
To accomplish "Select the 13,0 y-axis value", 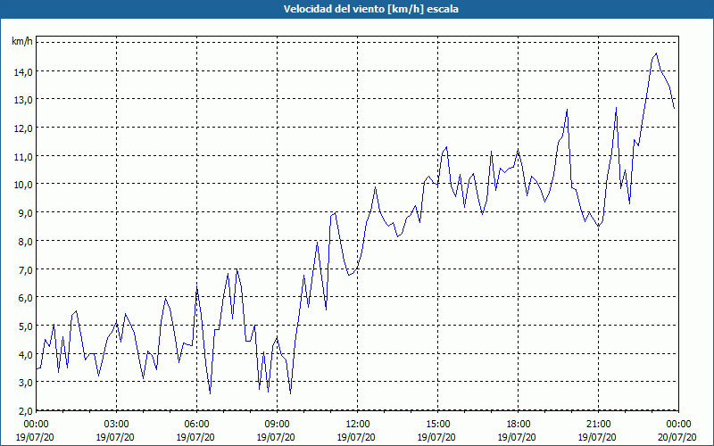I will (24, 100).
